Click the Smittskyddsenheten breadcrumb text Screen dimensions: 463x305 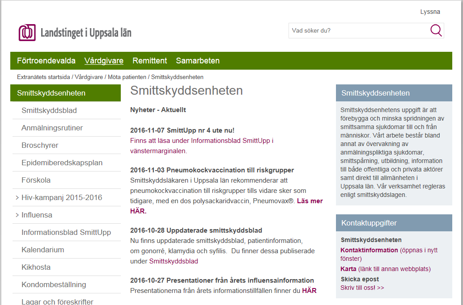coord(177,77)
